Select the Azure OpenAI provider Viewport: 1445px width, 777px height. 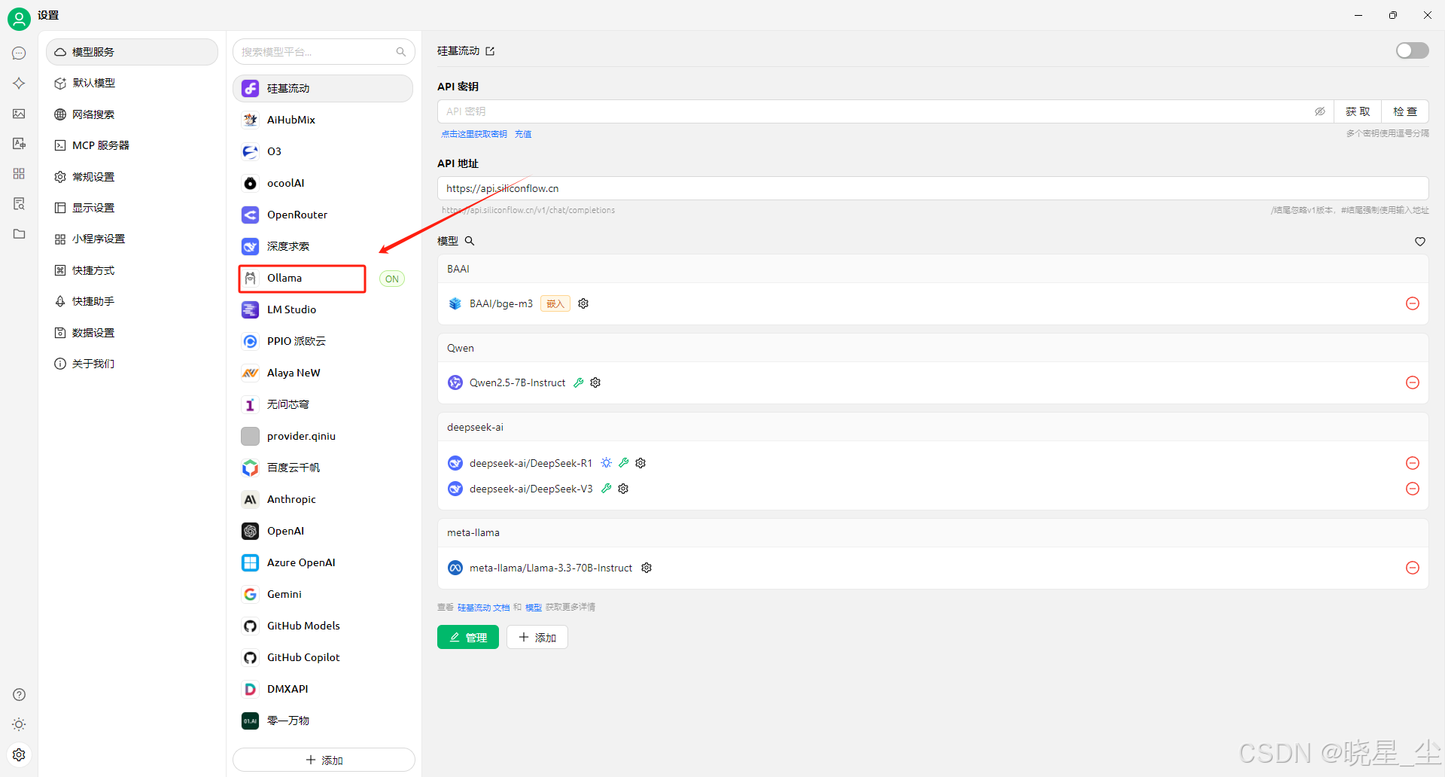pyautogui.click(x=323, y=562)
